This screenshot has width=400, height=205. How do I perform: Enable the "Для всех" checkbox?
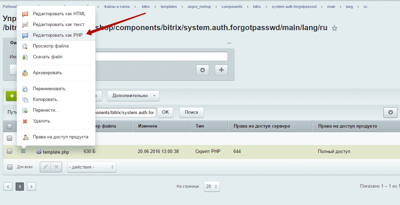[x=10, y=167]
